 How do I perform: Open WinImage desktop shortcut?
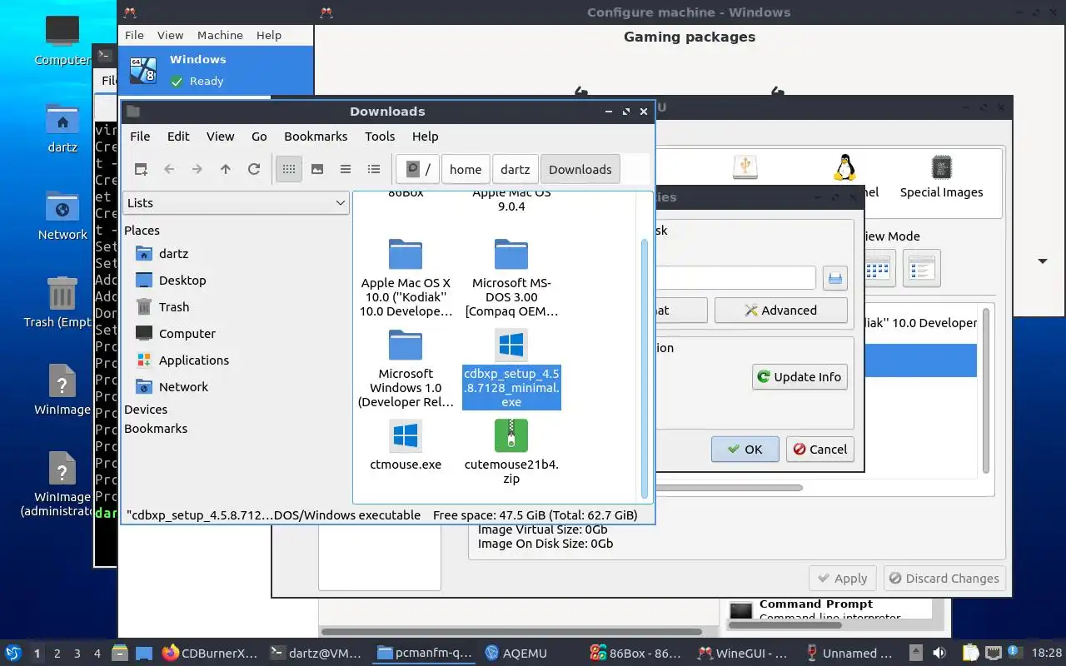point(62,390)
